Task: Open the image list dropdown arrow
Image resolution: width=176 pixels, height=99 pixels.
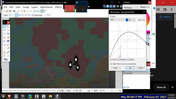Action: (89, 7)
